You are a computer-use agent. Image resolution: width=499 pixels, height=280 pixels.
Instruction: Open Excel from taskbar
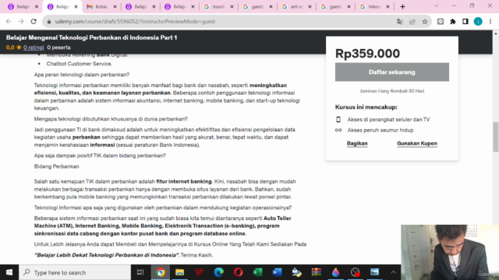click(257, 272)
